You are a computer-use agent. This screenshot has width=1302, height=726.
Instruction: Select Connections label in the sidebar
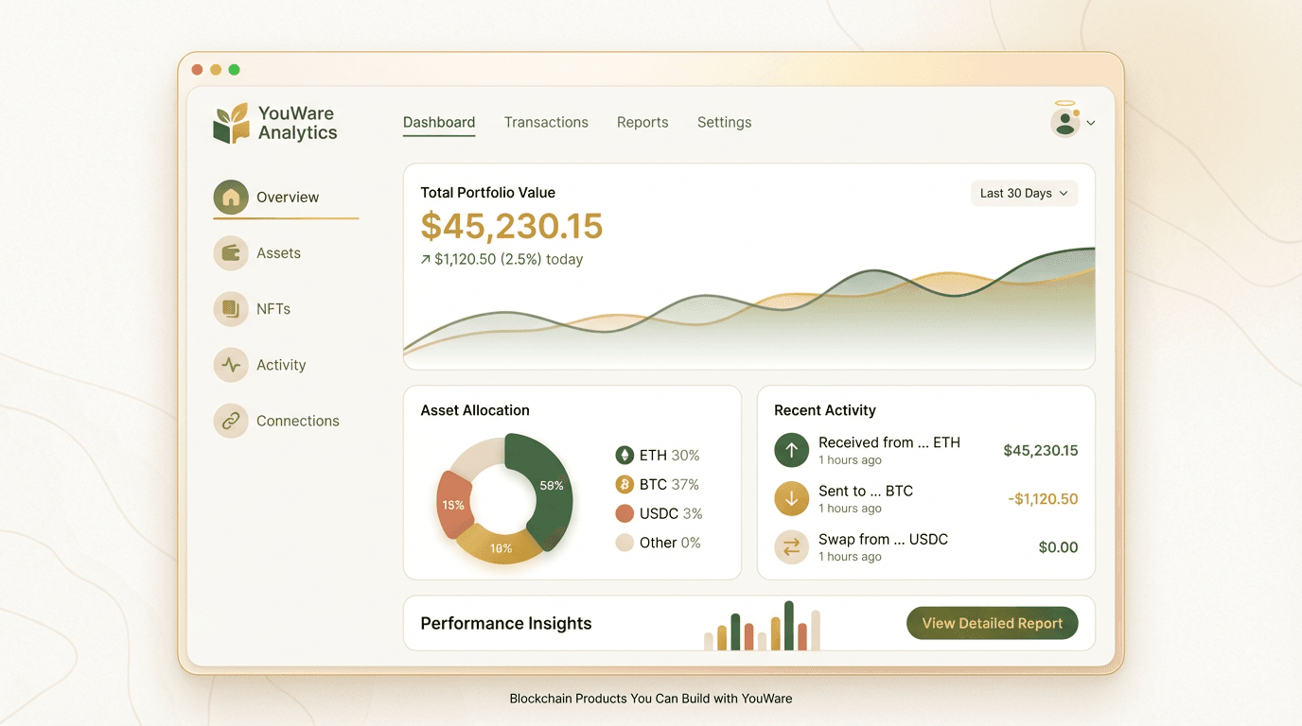(x=298, y=421)
